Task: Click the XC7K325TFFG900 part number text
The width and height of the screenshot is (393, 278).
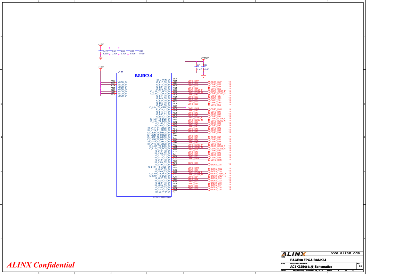Action: point(162,197)
